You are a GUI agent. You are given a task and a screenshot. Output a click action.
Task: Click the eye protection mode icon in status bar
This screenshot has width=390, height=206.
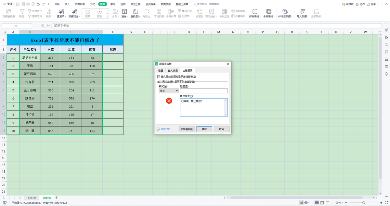[302, 202]
